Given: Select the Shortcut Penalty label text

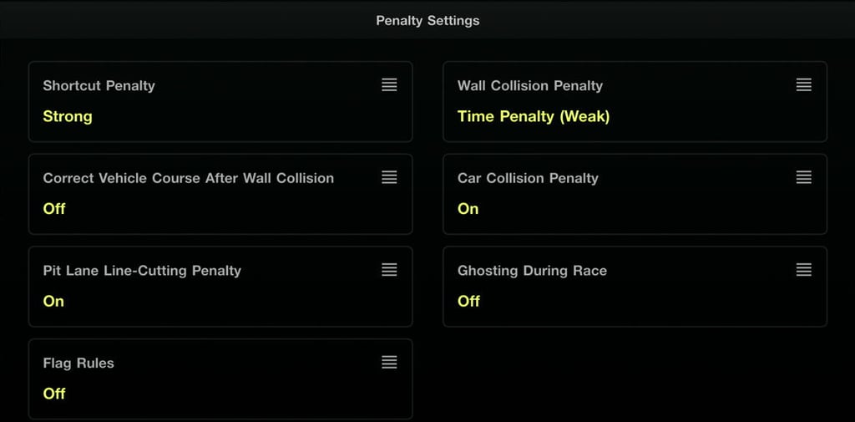Looking at the screenshot, I should tap(99, 85).
